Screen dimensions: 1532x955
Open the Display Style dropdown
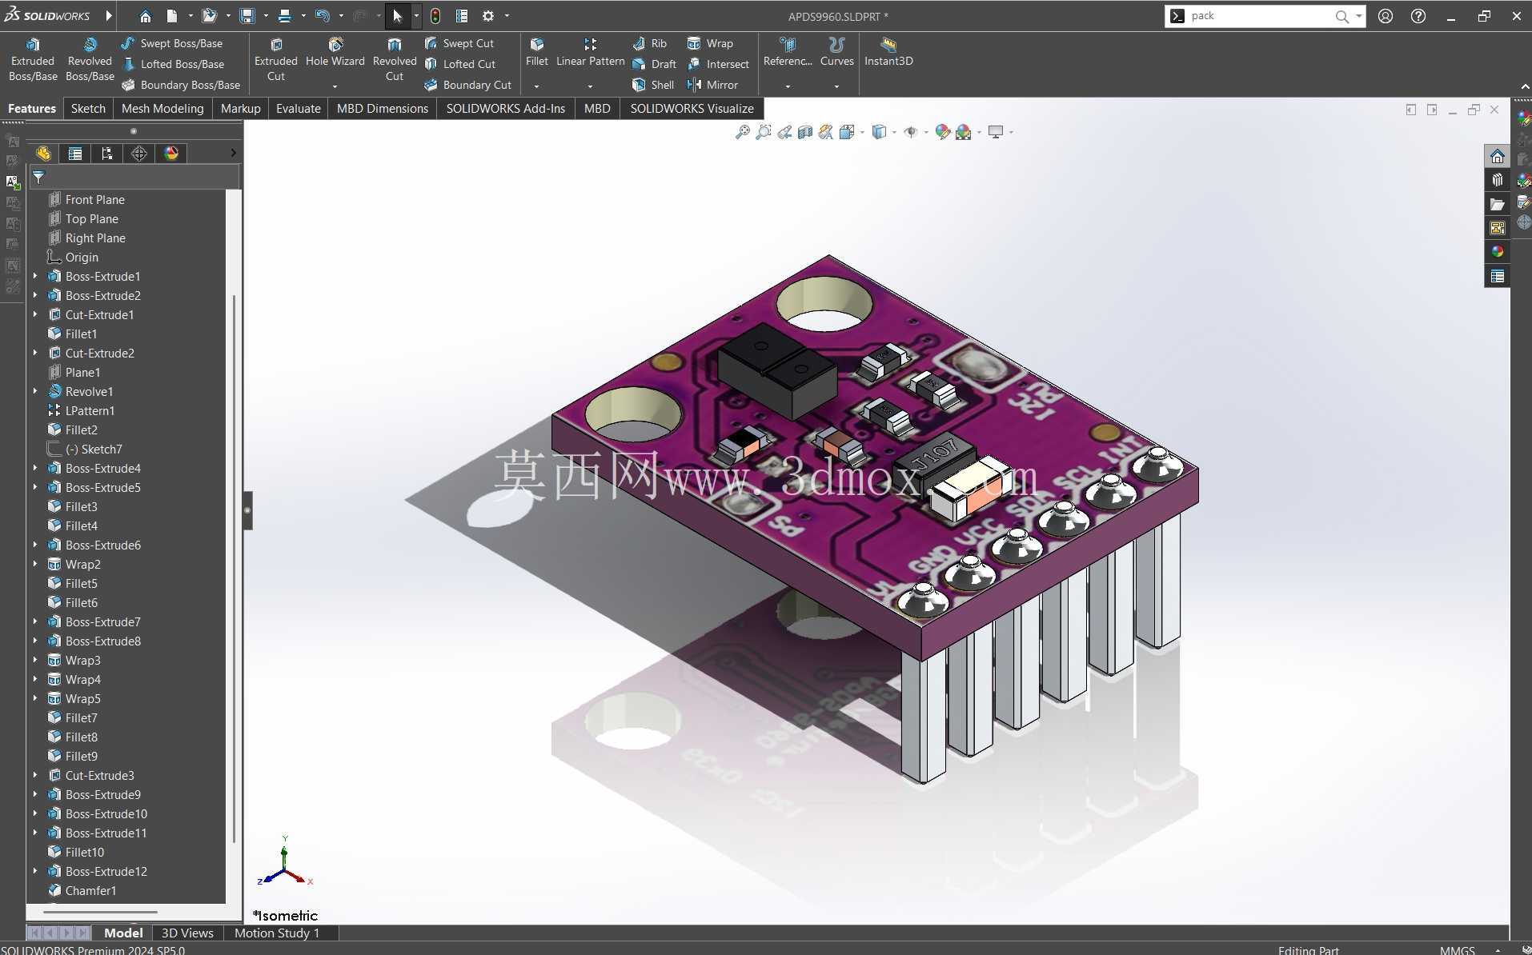pos(894,132)
